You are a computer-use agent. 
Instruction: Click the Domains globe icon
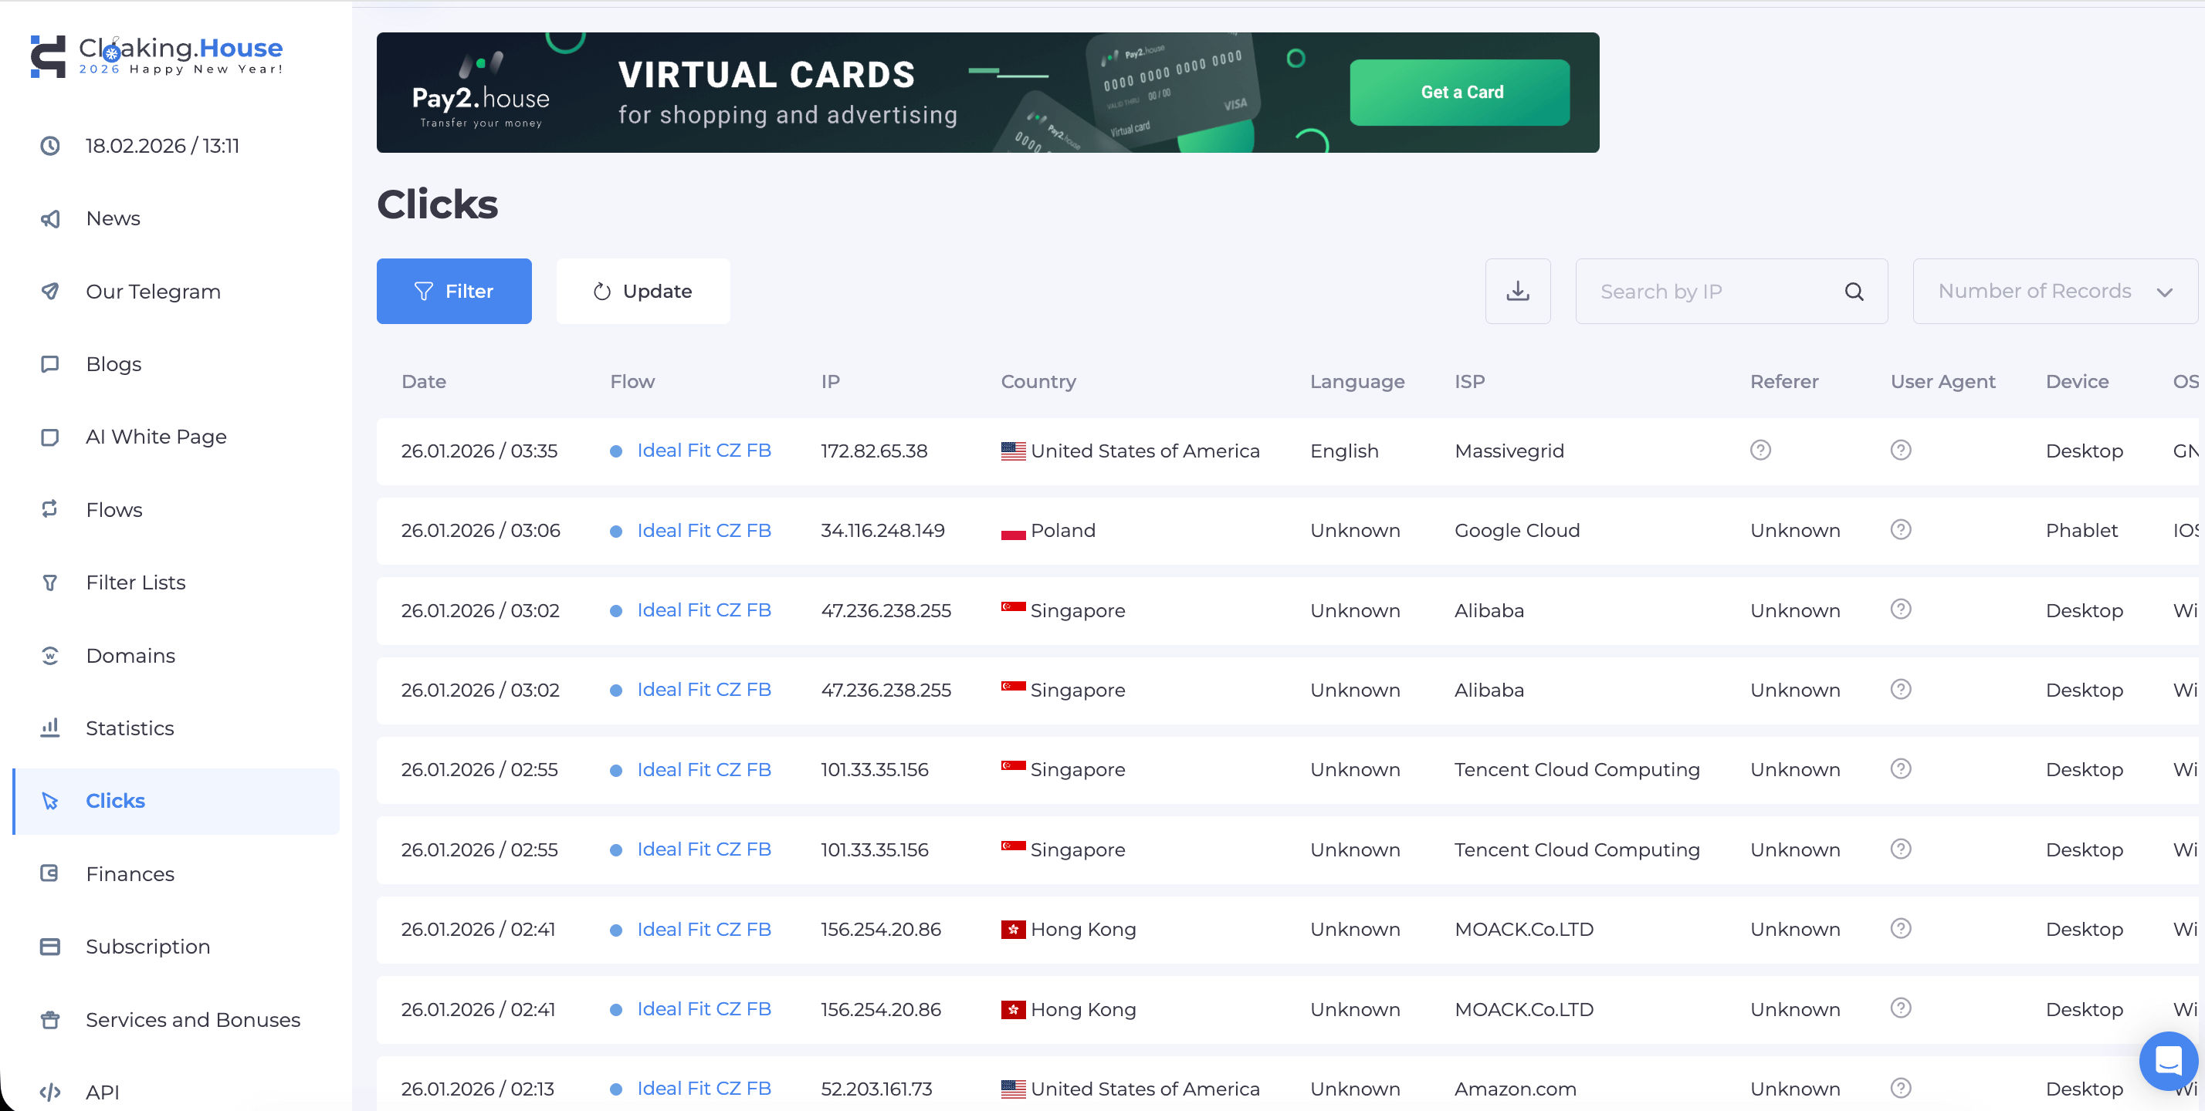[x=50, y=655]
